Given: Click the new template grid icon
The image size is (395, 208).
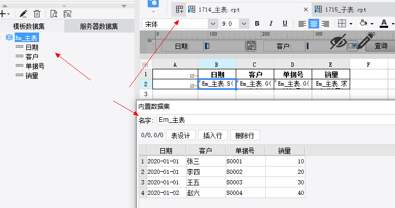Looking at the screenshot, I should coord(180,9).
